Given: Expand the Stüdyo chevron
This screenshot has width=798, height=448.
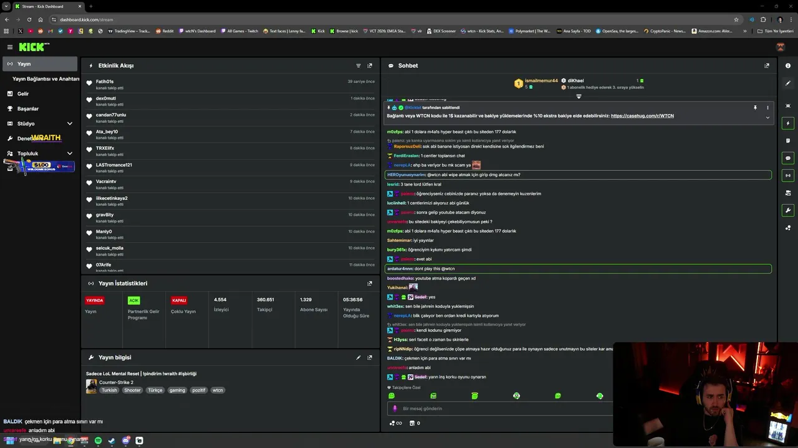Looking at the screenshot, I should pos(69,124).
